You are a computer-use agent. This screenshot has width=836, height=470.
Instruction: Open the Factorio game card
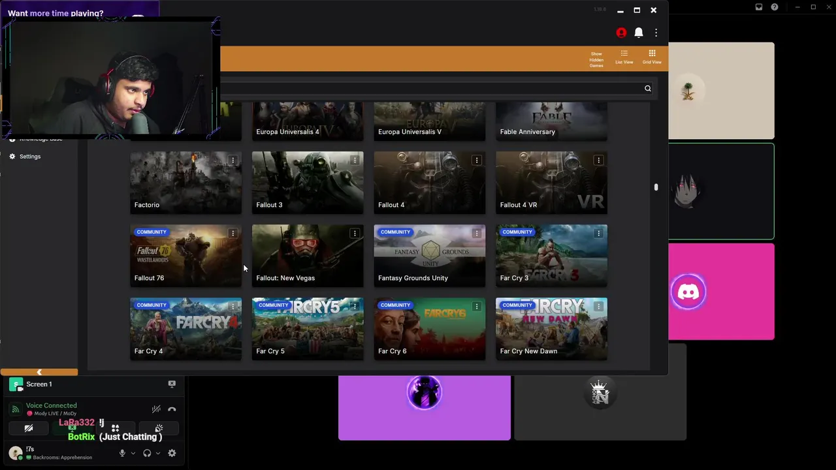[x=185, y=183]
